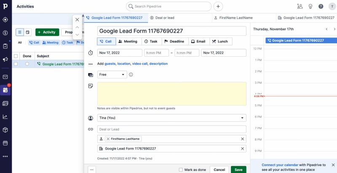The width and height of the screenshot is (337, 173).
Task: Open invite users icon in header
Action: pyautogui.click(x=300, y=6)
